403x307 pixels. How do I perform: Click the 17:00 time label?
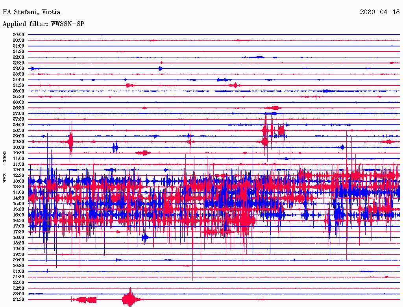[18, 226]
